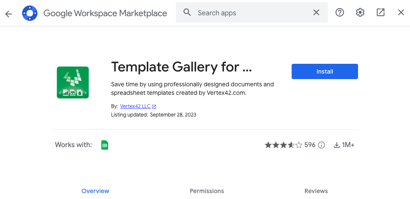The width and height of the screenshot is (410, 199).
Task: Click the 'Works with:' label
Action: click(x=74, y=145)
